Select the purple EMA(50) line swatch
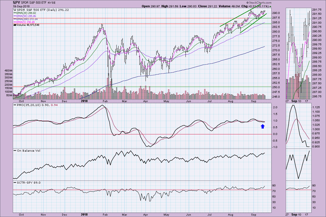The height and width of the screenshot is (217, 326). (15, 16)
